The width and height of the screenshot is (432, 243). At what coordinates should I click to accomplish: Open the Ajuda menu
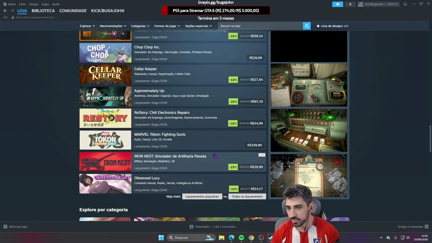(x=56, y=4)
